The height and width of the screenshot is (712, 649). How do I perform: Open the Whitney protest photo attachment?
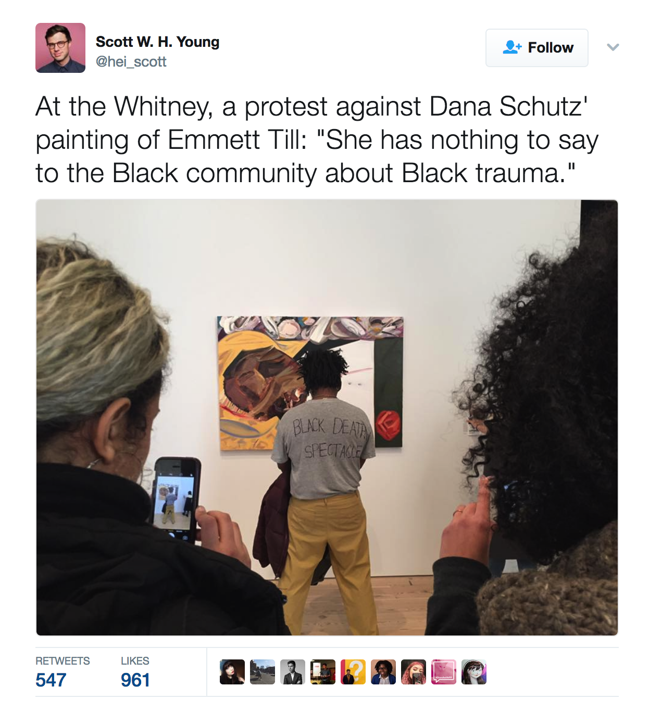pos(327,417)
